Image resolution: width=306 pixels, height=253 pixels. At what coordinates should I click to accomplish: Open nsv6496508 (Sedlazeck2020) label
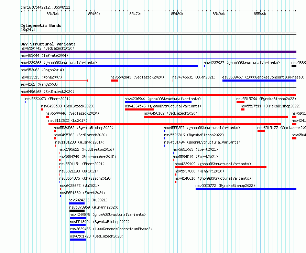click(x=68, y=106)
